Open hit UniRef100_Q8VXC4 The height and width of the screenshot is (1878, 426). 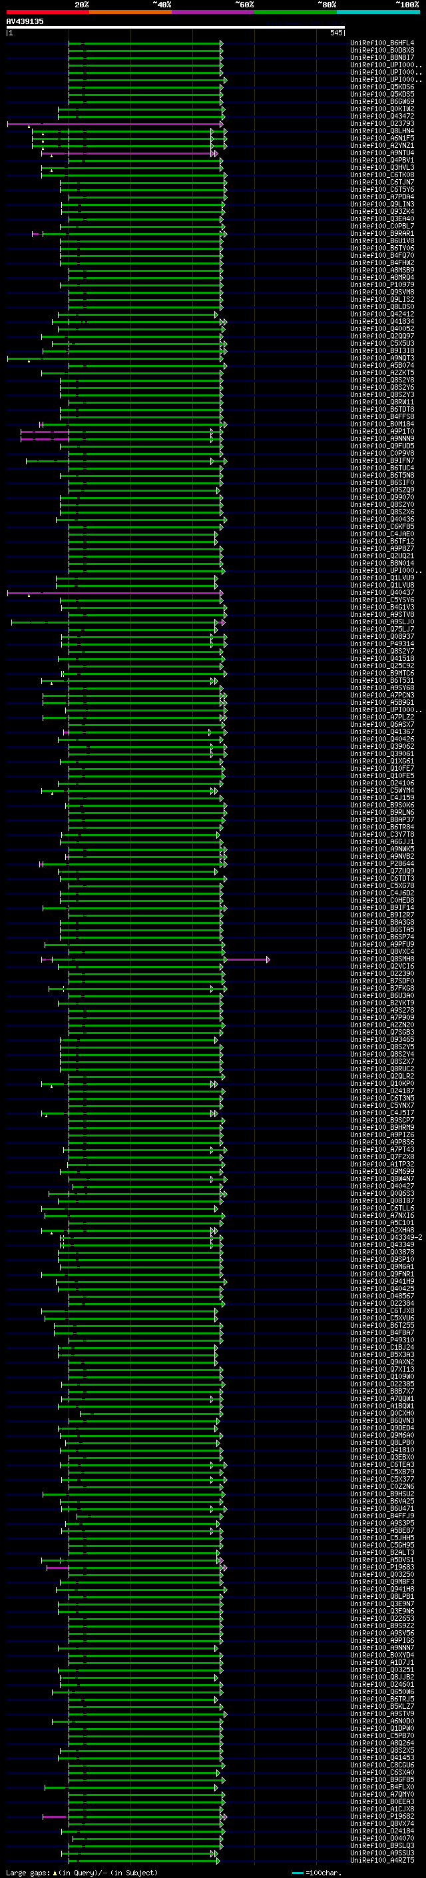381,951
